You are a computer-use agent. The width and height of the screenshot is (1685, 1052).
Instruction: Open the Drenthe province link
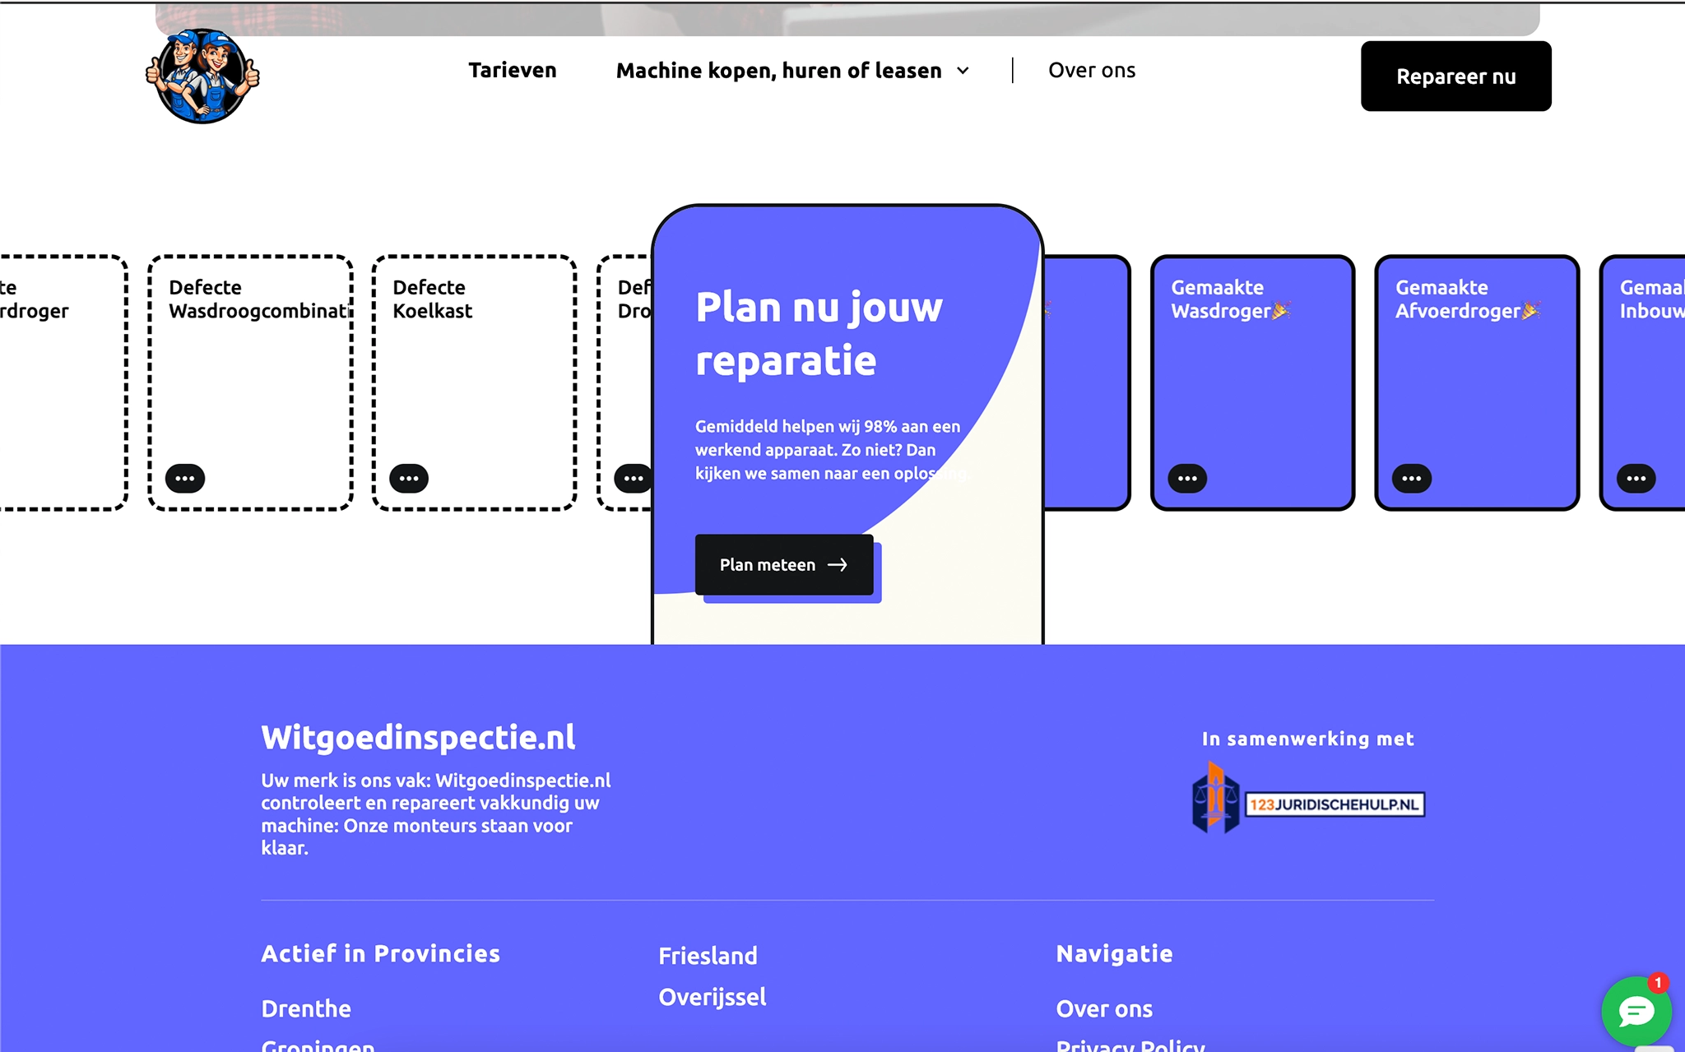306,1008
